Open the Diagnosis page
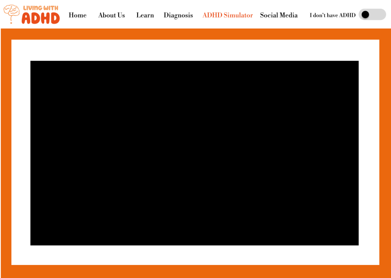391x278 pixels. pyautogui.click(x=178, y=15)
